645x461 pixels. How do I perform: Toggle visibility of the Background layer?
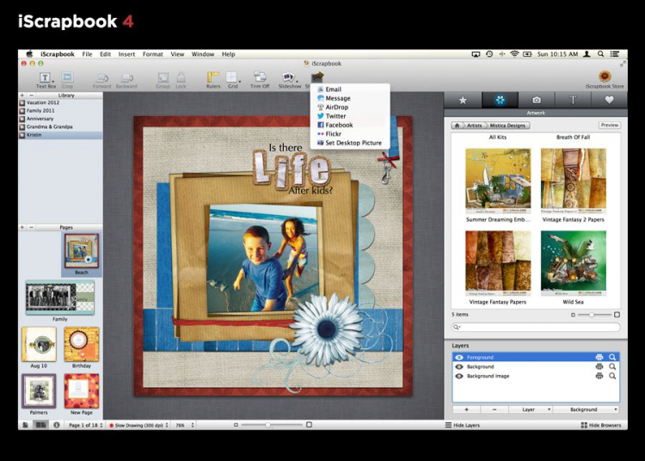pos(459,366)
